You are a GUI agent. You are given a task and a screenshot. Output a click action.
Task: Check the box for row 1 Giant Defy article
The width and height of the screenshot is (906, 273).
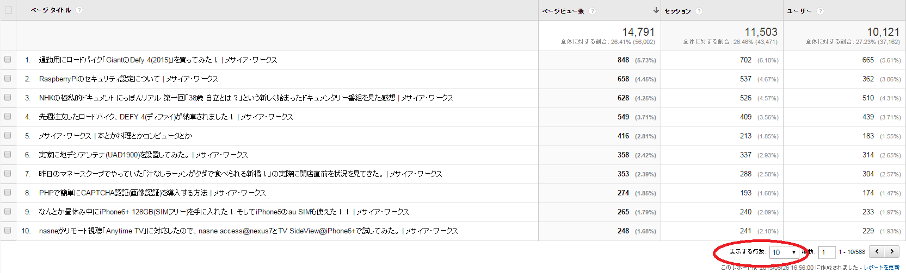click(x=8, y=60)
